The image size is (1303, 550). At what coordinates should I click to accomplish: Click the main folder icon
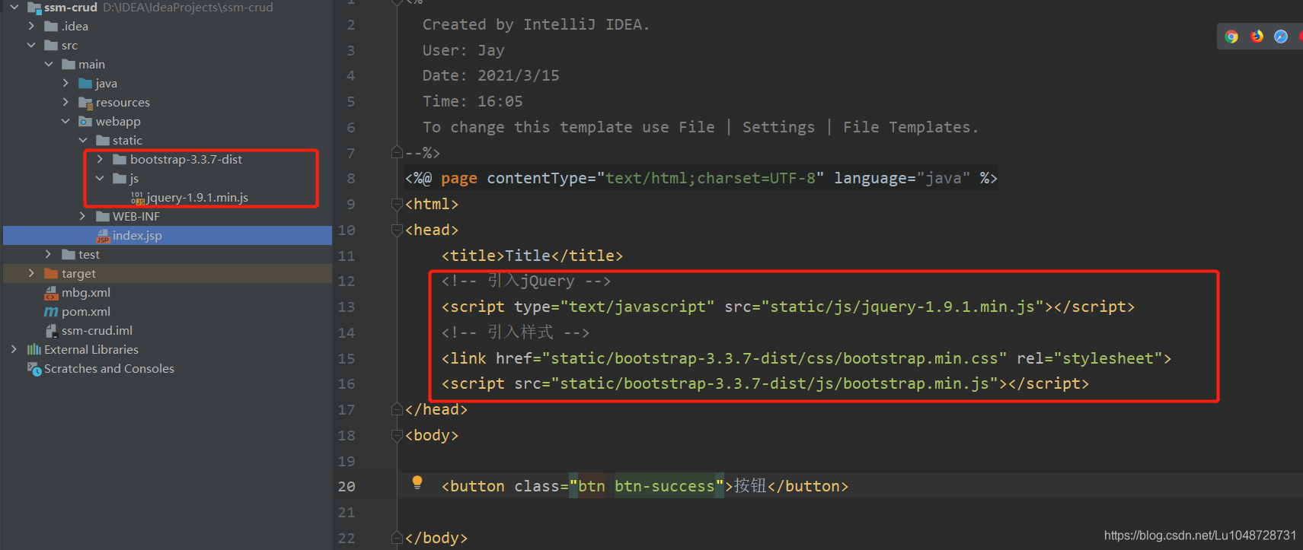(69, 65)
